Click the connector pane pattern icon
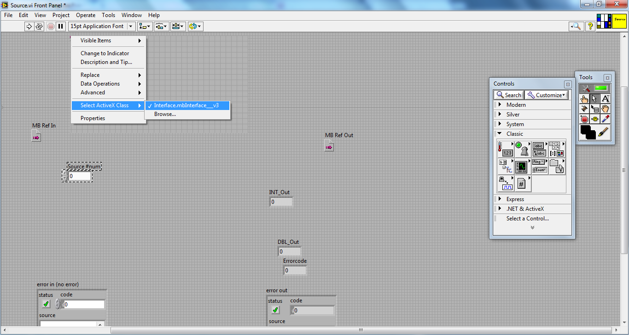 point(604,21)
